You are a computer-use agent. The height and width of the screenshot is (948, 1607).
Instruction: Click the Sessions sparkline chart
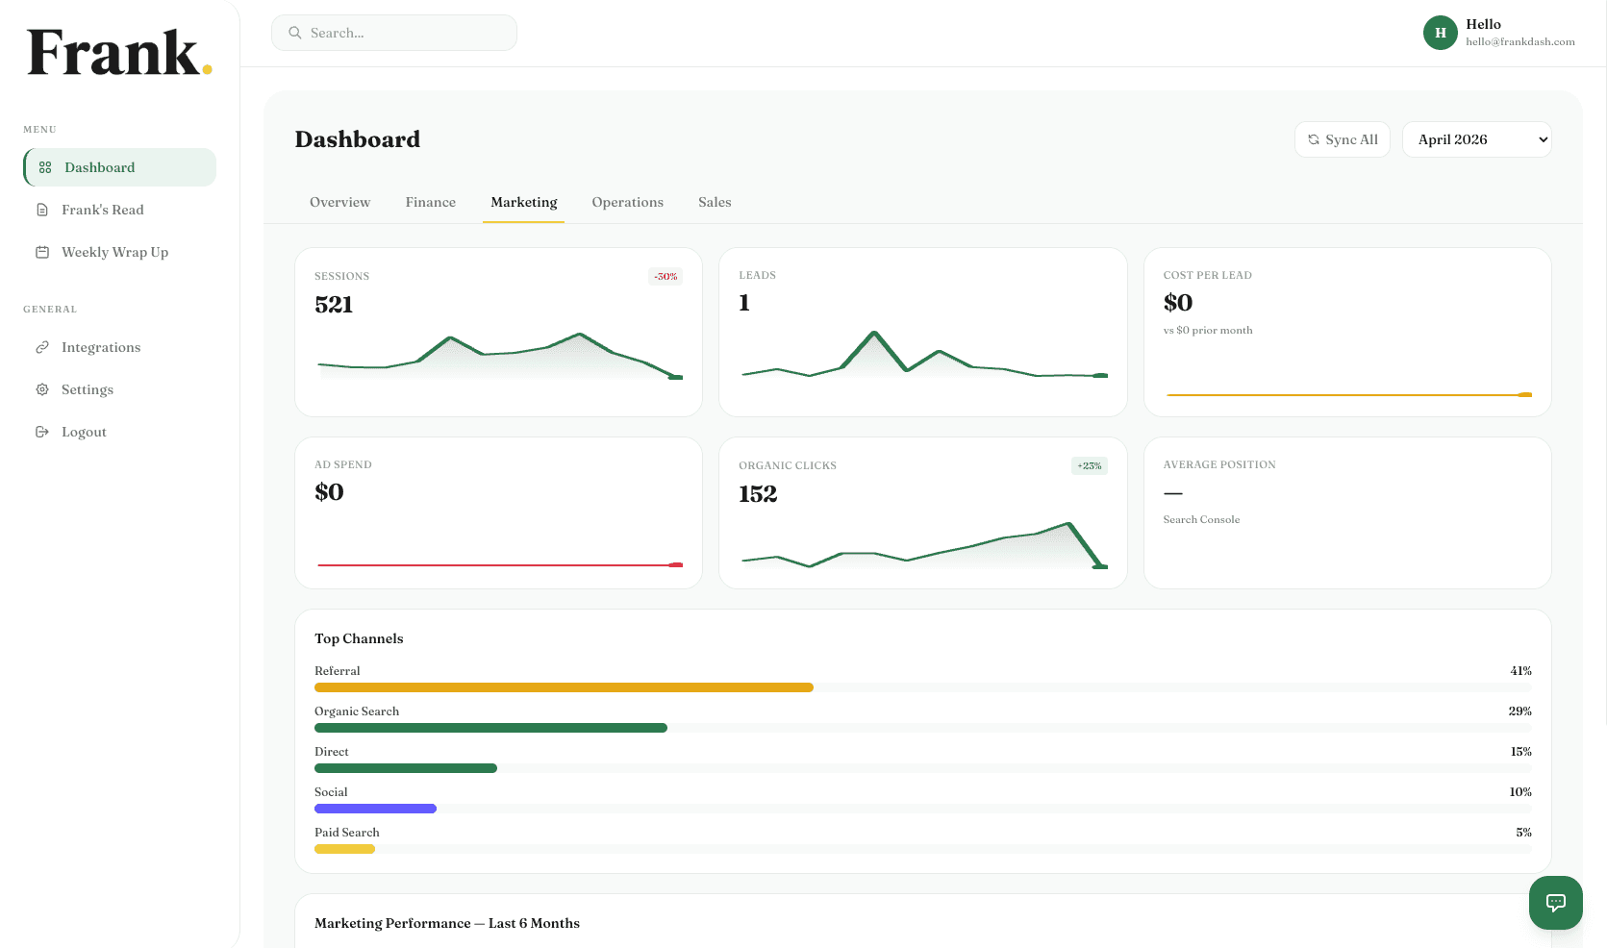click(500, 356)
